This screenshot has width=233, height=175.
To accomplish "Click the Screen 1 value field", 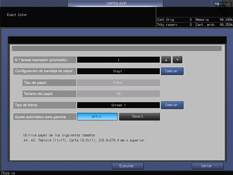I will tap(119, 105).
